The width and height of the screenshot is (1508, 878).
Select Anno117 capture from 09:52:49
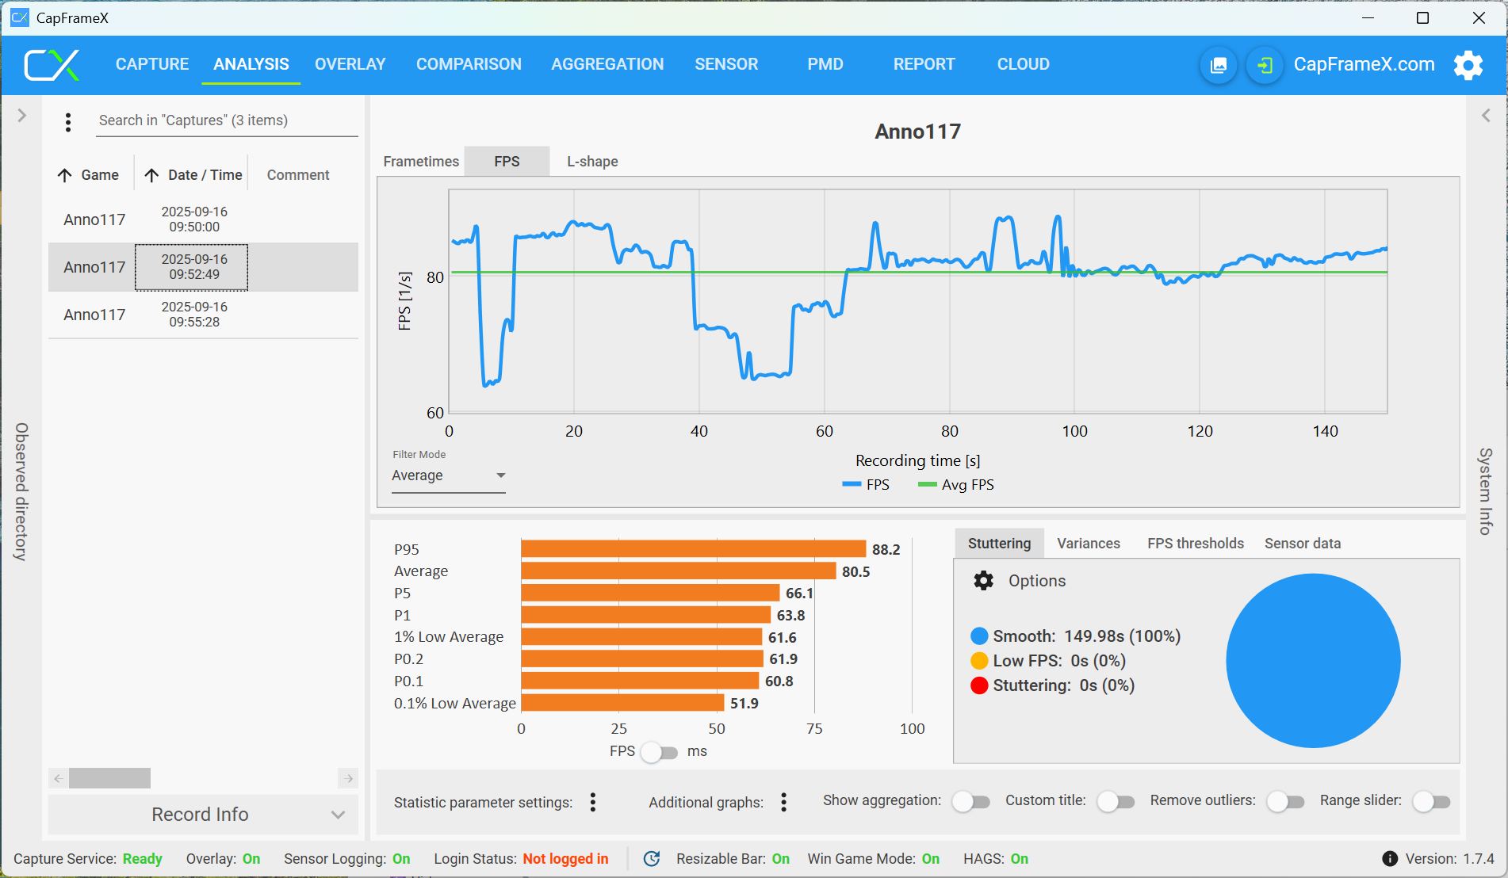tap(203, 267)
